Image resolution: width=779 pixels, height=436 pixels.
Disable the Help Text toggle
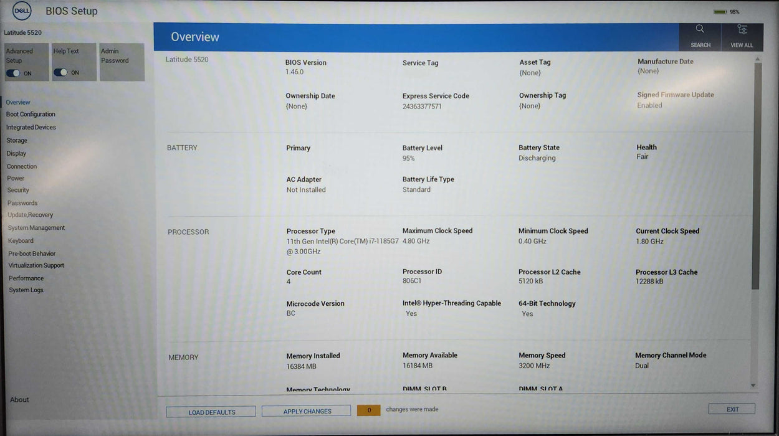coord(60,72)
